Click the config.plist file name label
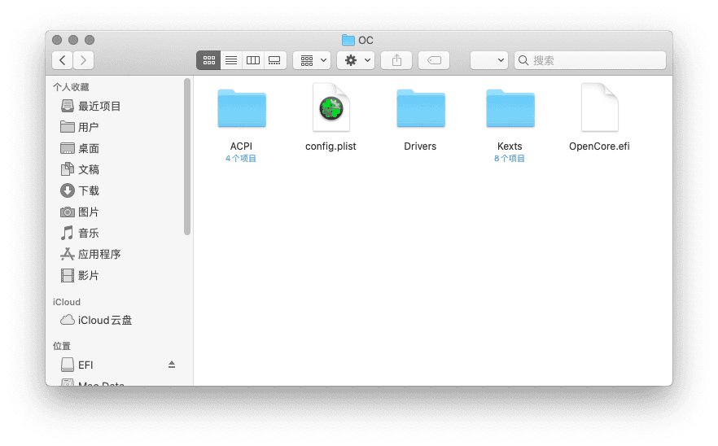 click(331, 146)
